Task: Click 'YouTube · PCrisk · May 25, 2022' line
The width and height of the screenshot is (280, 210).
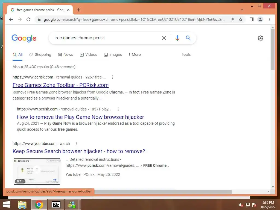Action: click(x=93, y=174)
